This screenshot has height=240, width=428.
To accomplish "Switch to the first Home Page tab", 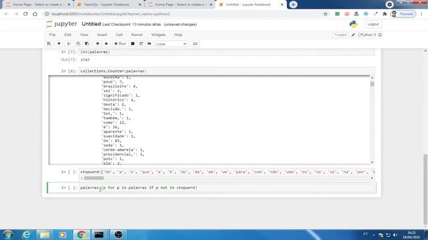I will pyautogui.click(x=37, y=5).
